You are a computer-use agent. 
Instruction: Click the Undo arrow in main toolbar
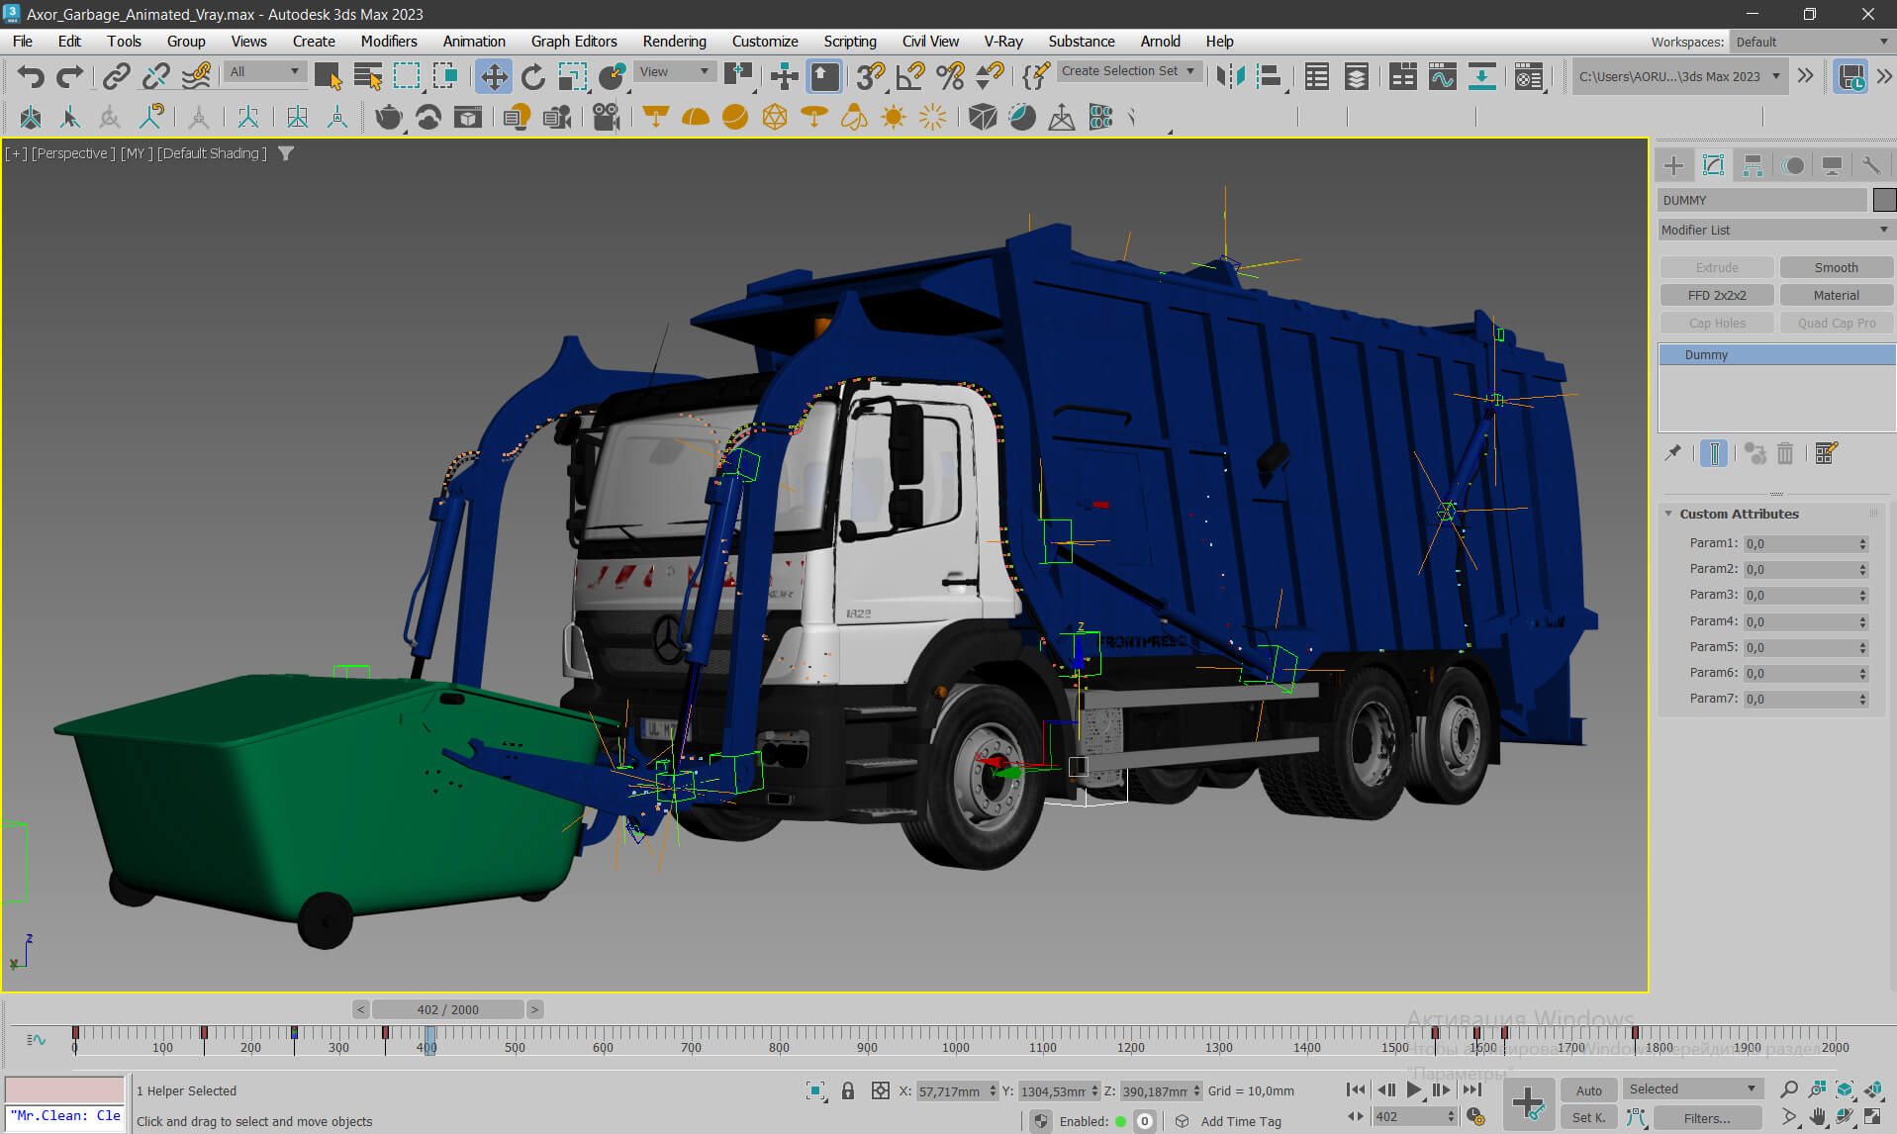(x=30, y=76)
